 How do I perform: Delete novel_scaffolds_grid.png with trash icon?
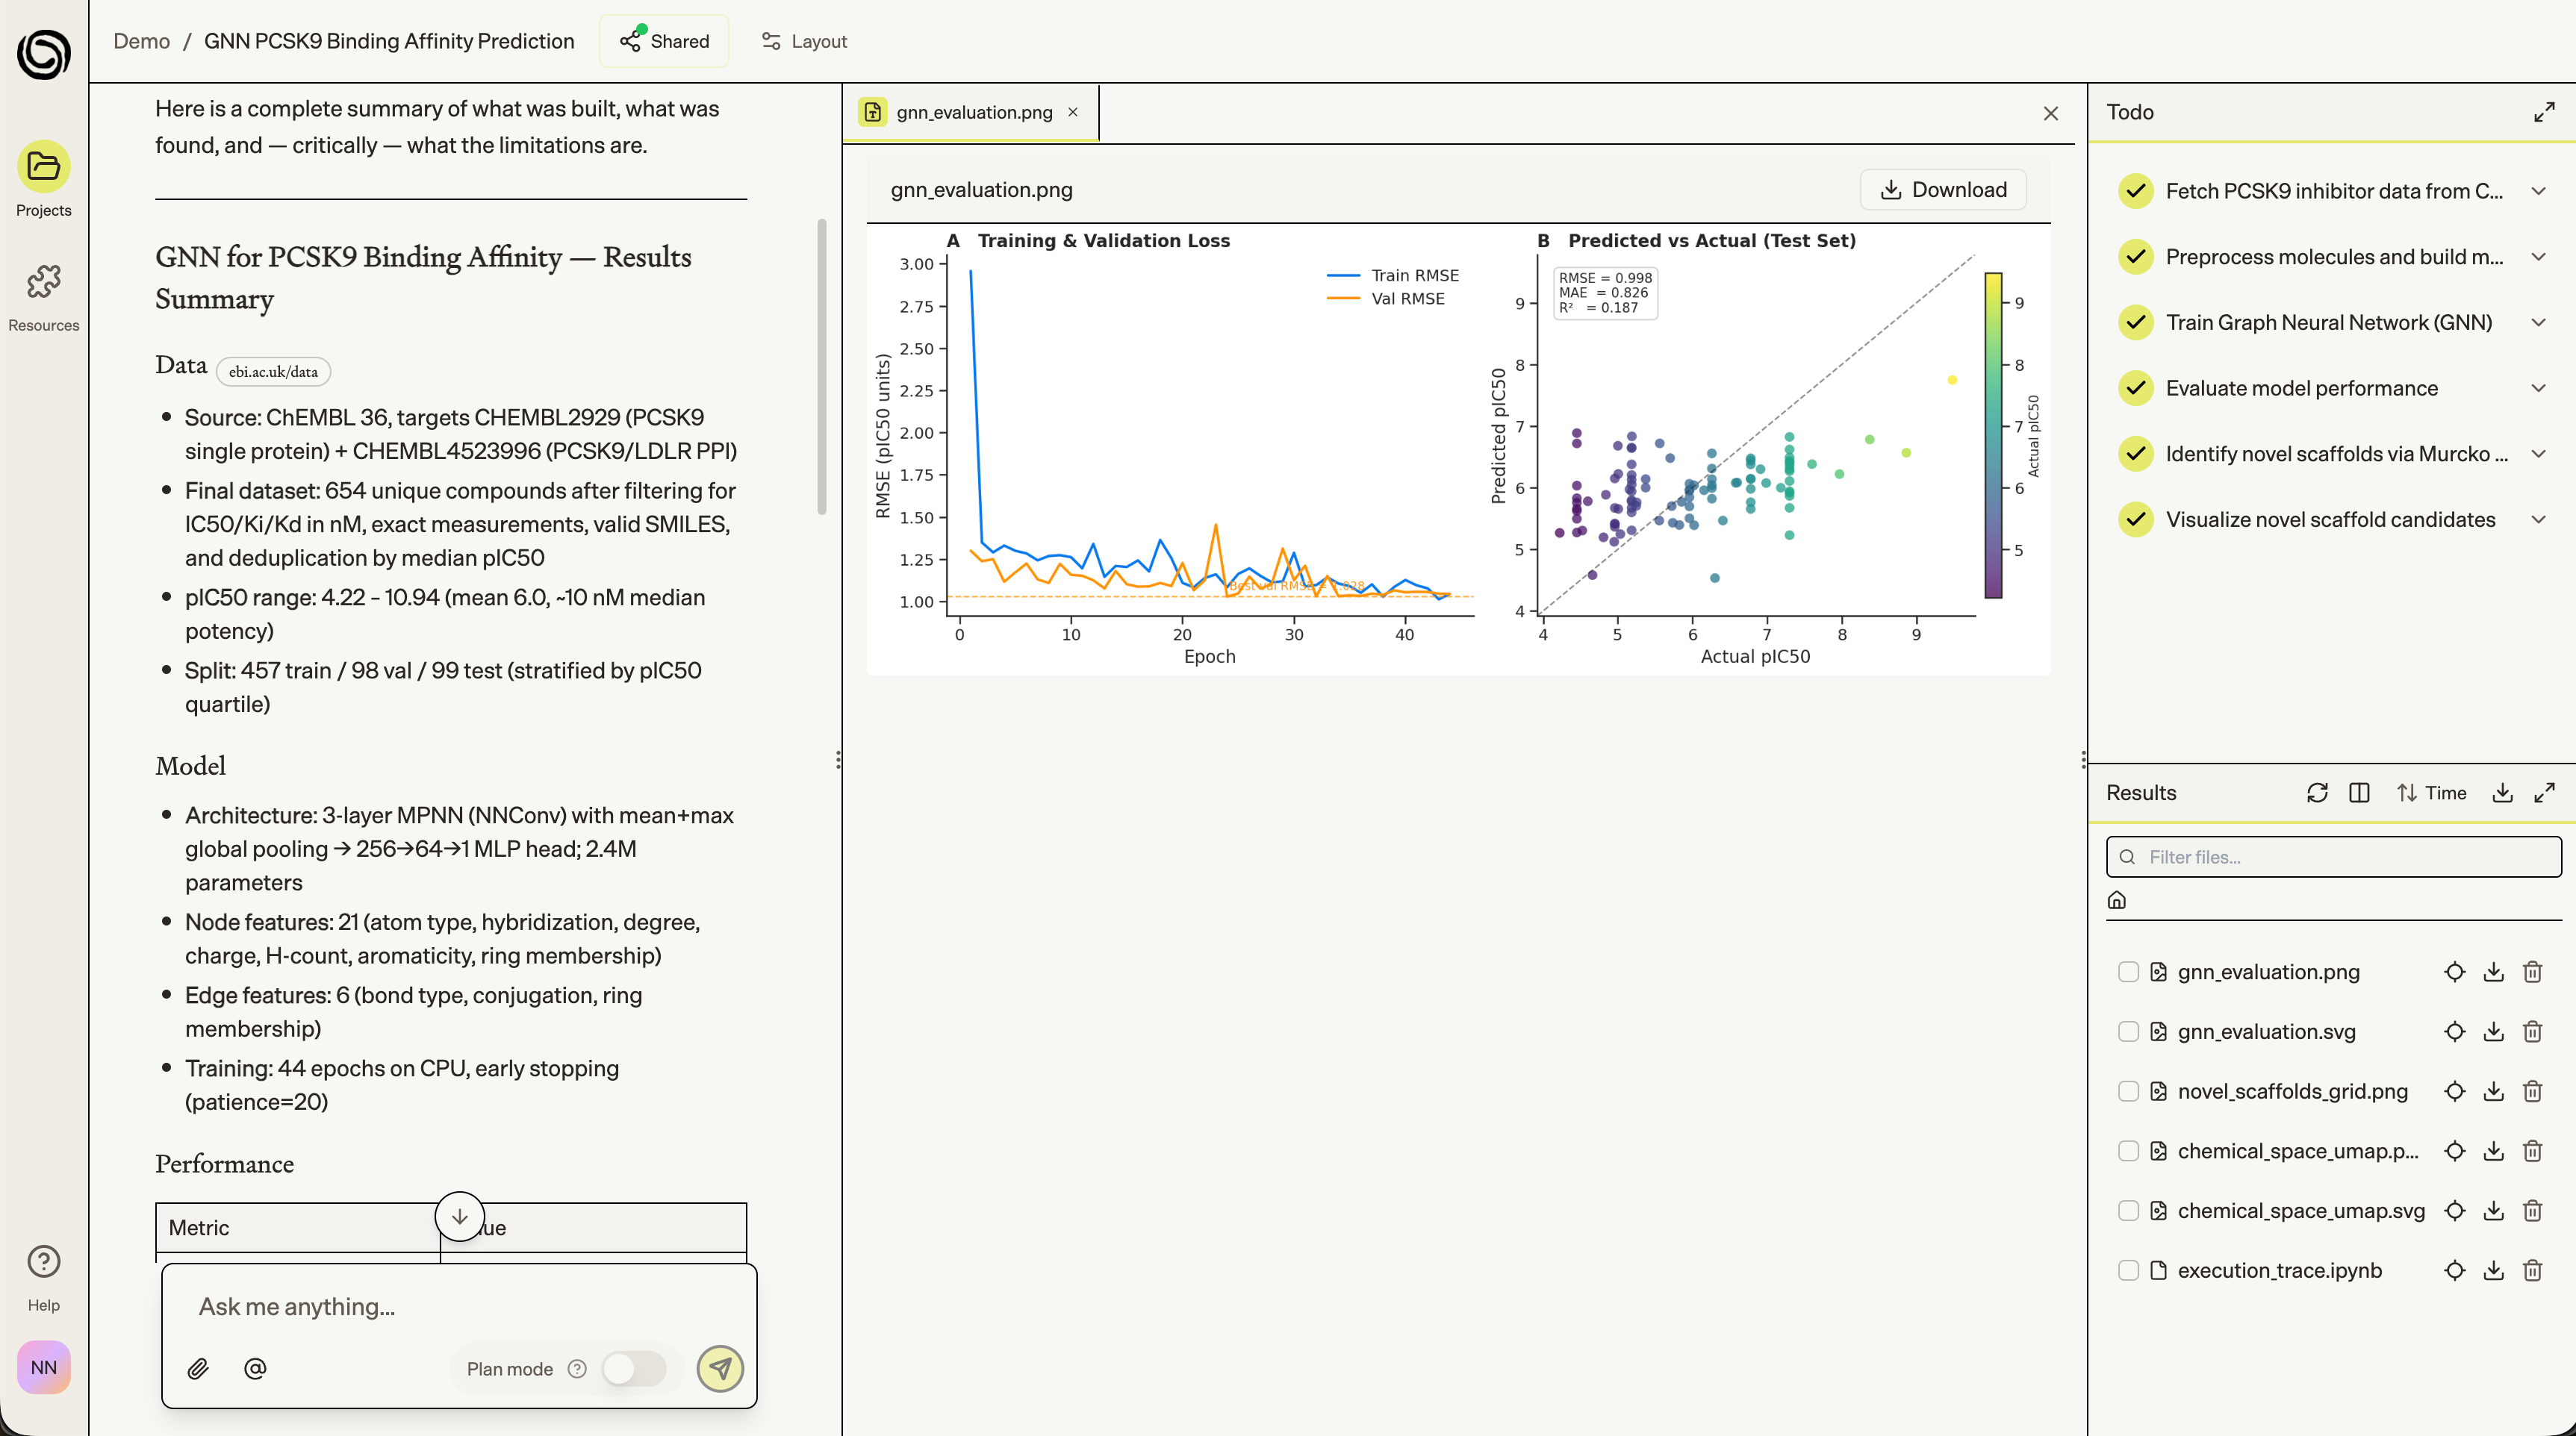click(x=2532, y=1091)
